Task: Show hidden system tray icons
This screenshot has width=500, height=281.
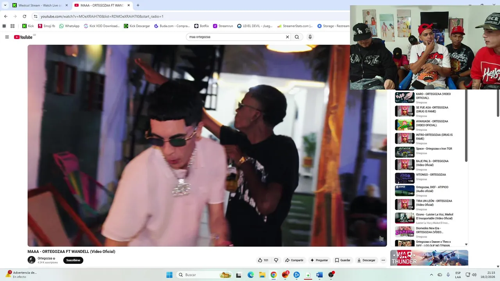Action: tap(431, 275)
